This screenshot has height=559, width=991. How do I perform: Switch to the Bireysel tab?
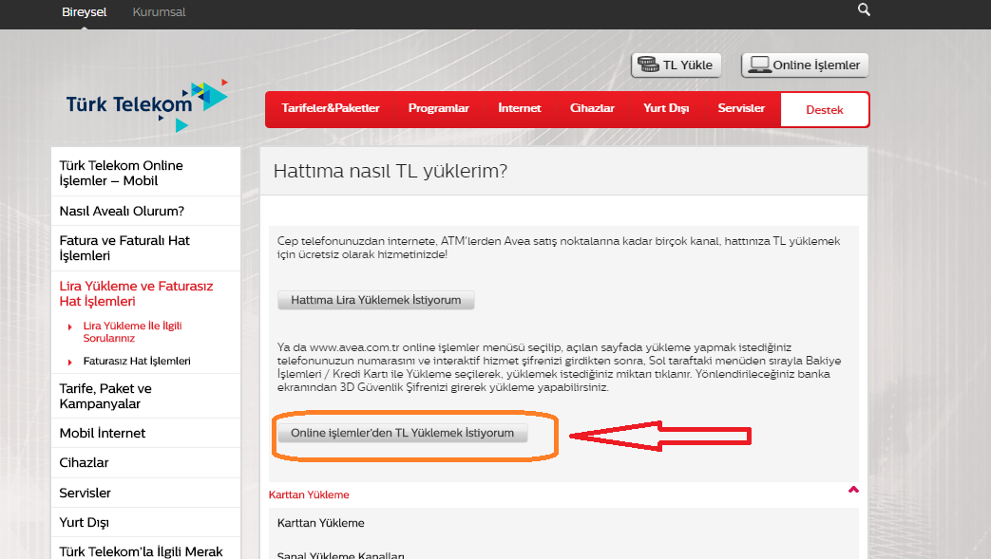[84, 12]
